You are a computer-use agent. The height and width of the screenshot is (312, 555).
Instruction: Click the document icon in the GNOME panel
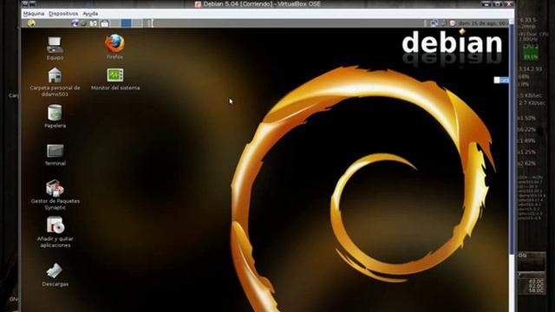click(x=93, y=23)
